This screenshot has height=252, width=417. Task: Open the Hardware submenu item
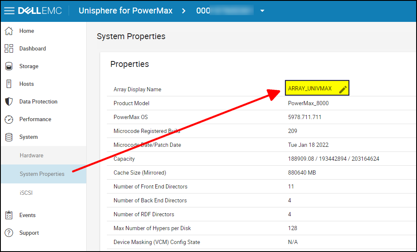[x=32, y=155]
